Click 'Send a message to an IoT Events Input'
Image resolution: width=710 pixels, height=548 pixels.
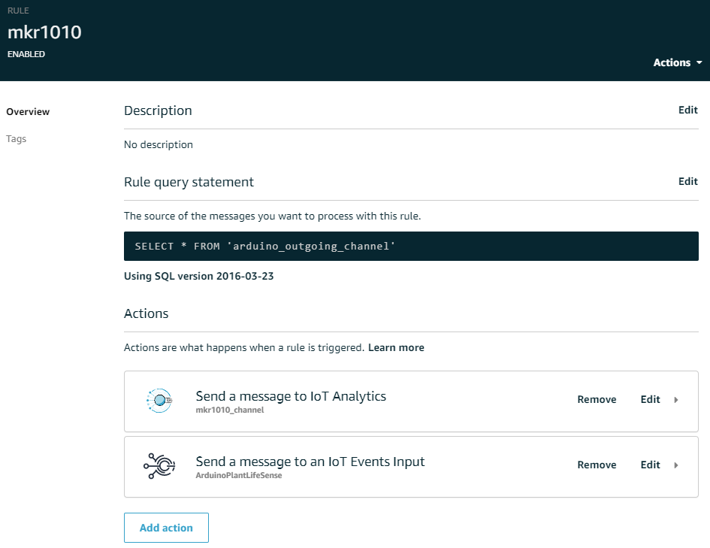[x=310, y=462]
